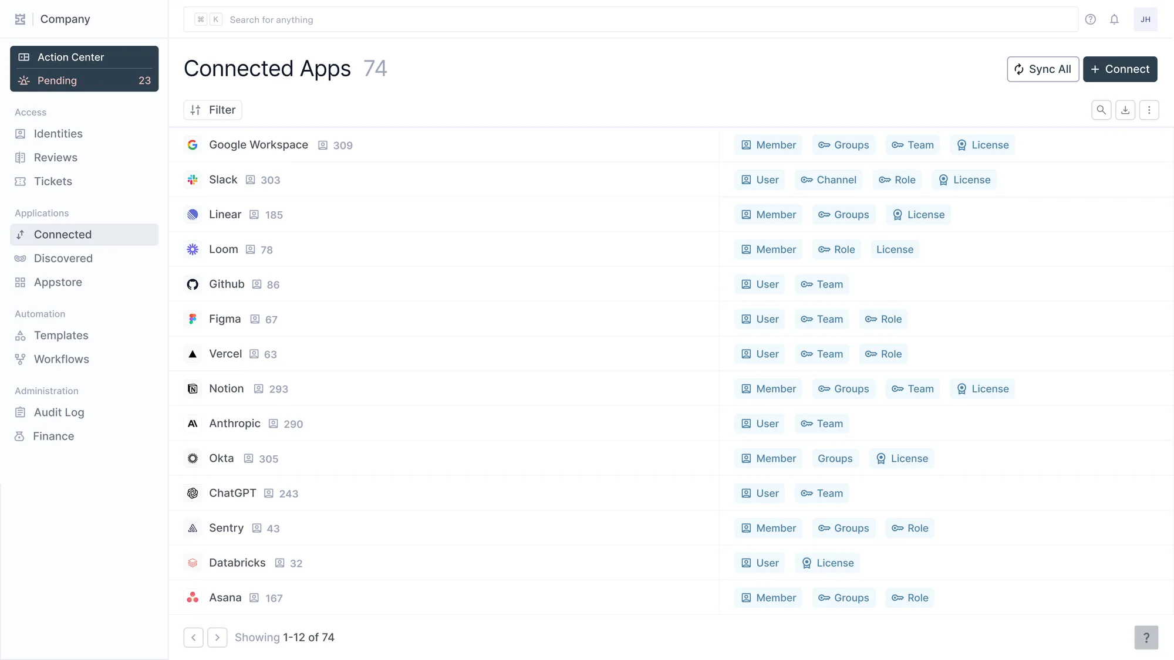Open Workflows under Automation
This screenshot has width=1174, height=660.
pyautogui.click(x=84, y=359)
